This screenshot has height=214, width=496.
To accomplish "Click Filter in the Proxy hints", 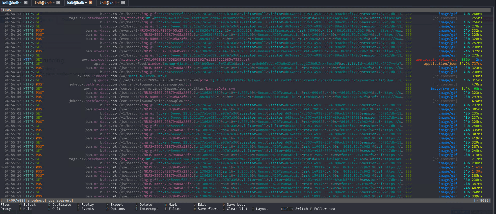I will point(175,209).
